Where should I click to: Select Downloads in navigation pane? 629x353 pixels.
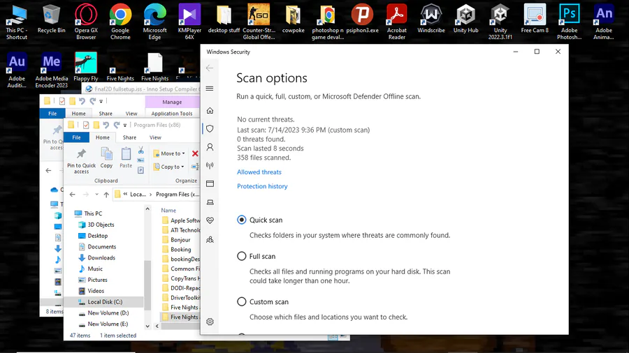coord(101,257)
